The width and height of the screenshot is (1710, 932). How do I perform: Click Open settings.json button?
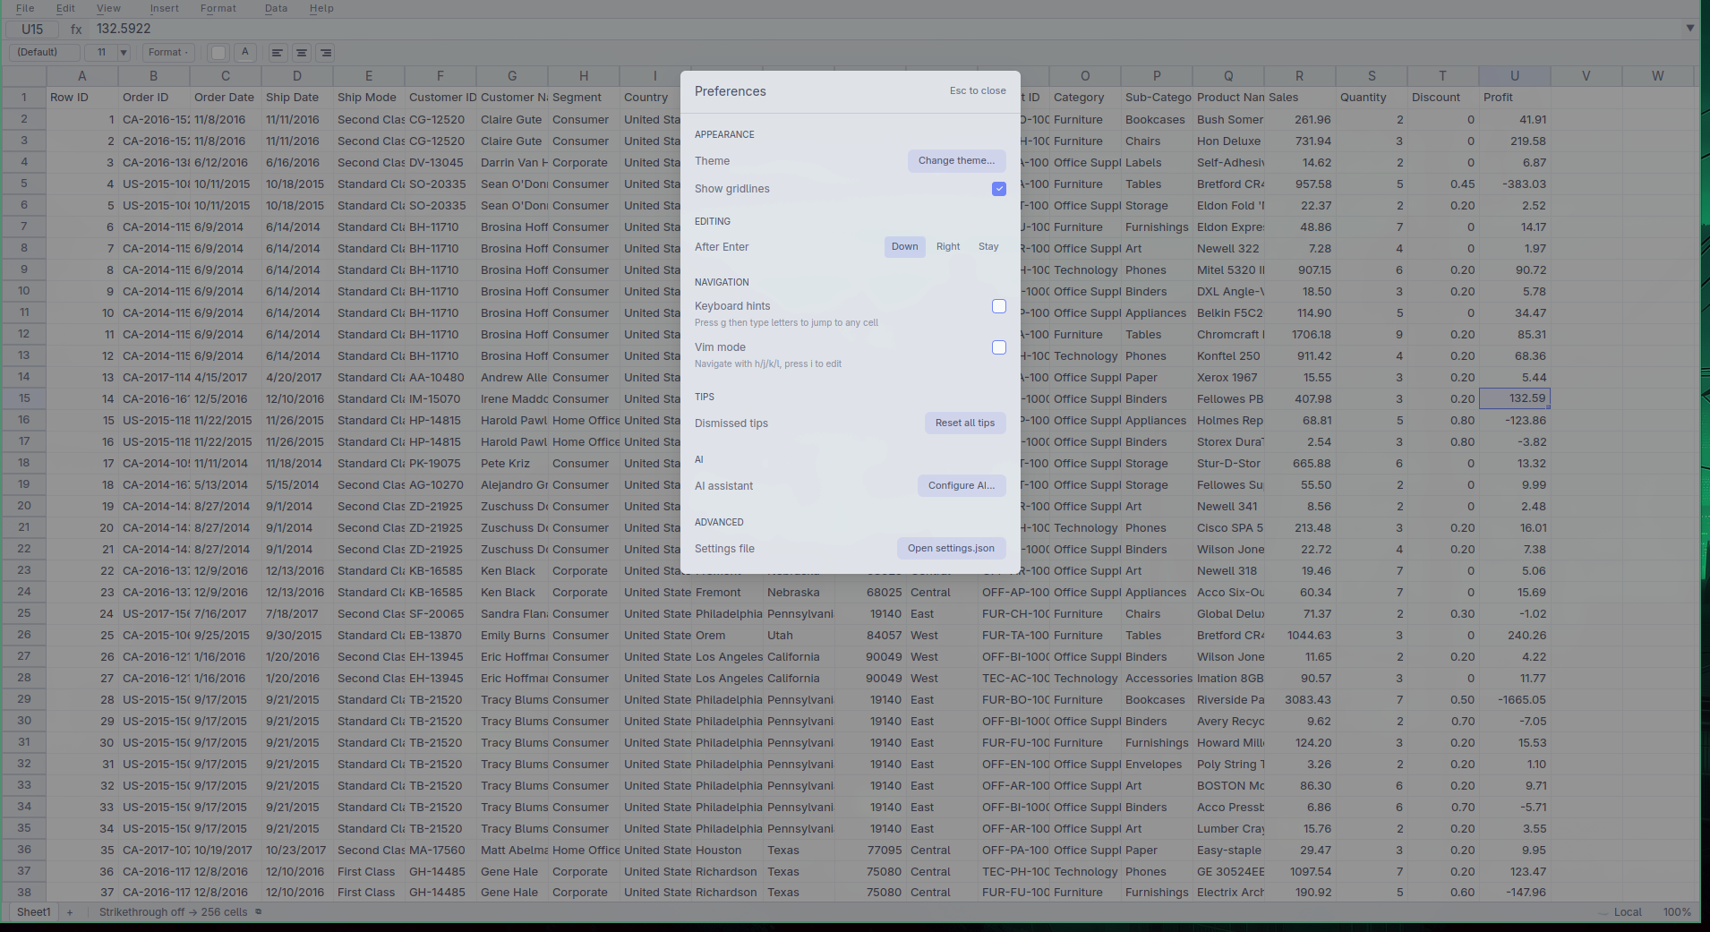[952, 549]
